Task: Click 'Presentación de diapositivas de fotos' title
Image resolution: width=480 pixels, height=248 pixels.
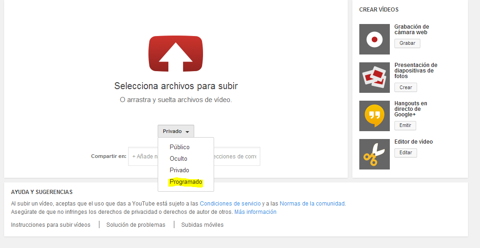Action: pos(416,71)
